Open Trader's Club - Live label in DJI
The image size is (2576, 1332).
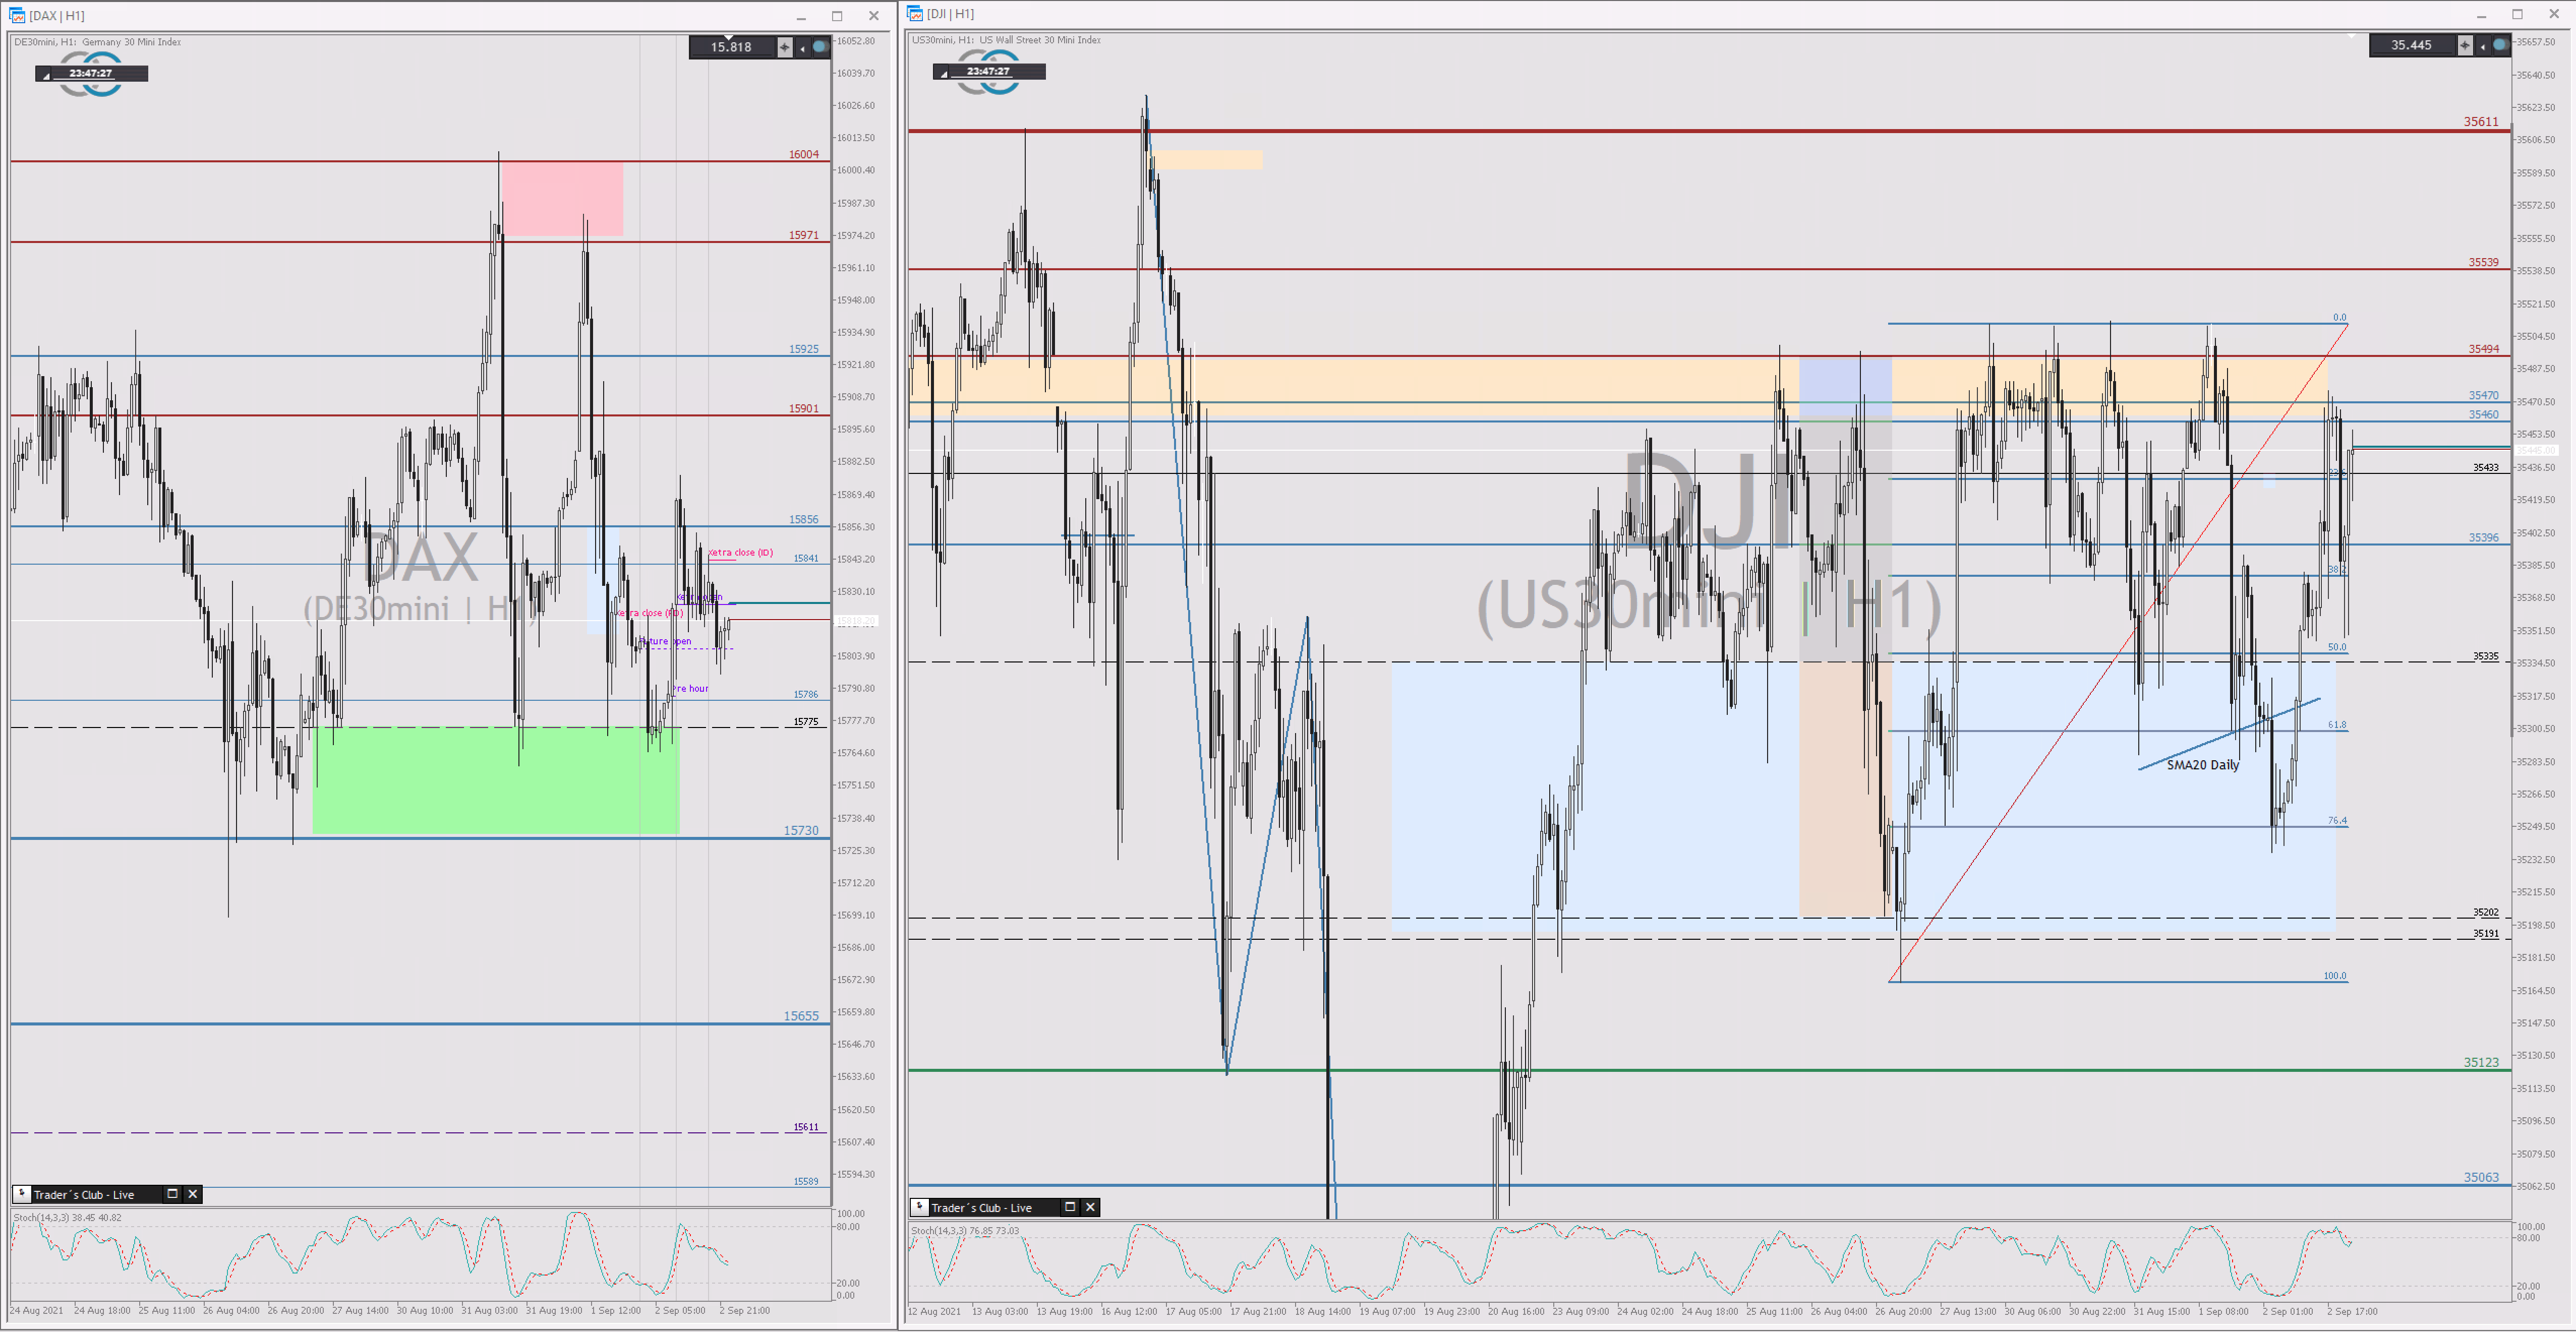982,1208
